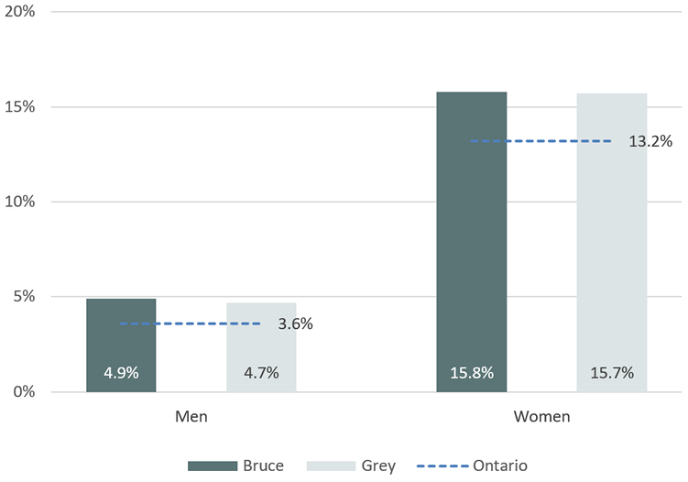Click the Ontario dashed line over Women
This screenshot has height=482, width=688.
coord(541,141)
